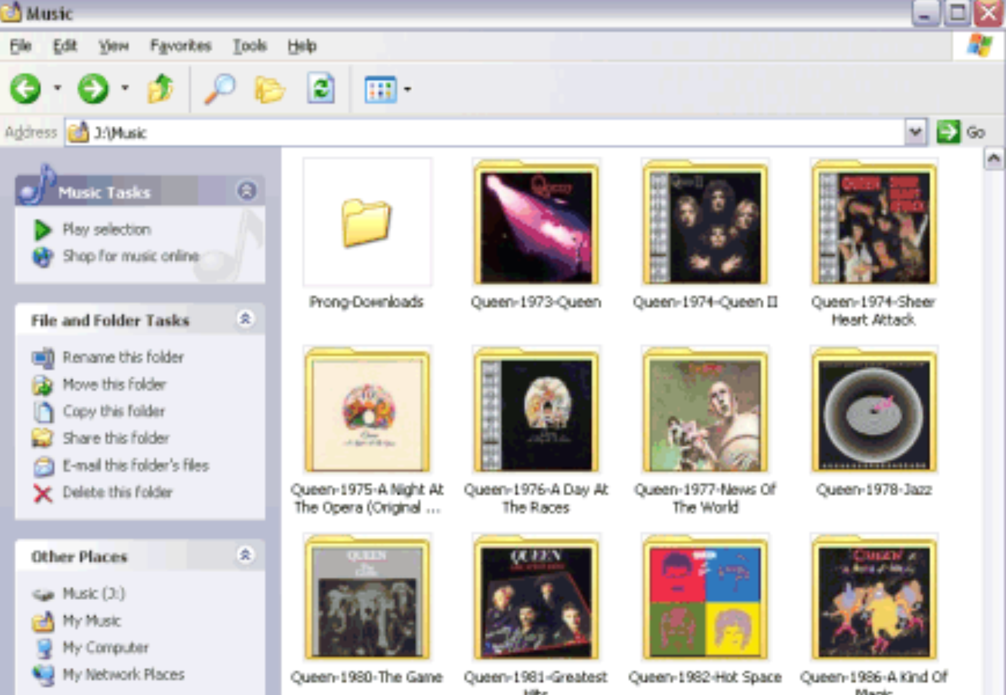Click the Move this folder link
Viewport: 1006px width, 695px height.
point(115,385)
